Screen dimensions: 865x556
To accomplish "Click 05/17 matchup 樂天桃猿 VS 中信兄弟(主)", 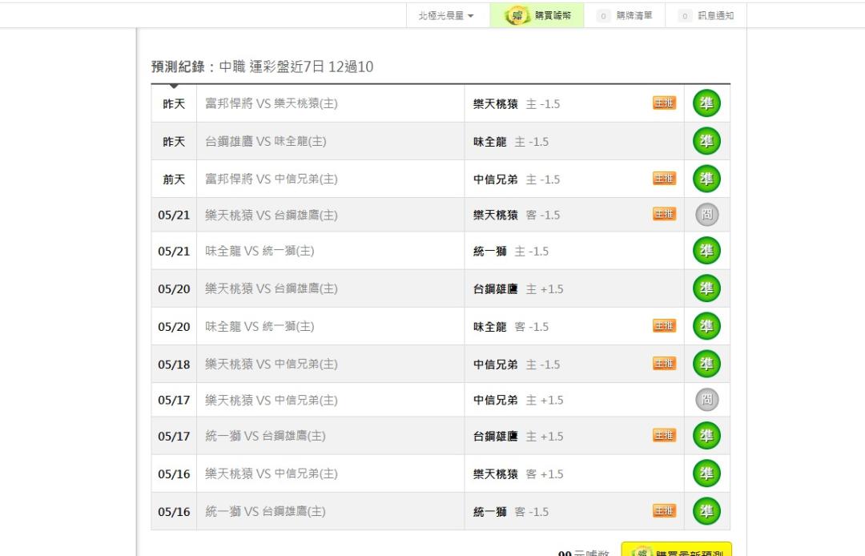I will 272,400.
